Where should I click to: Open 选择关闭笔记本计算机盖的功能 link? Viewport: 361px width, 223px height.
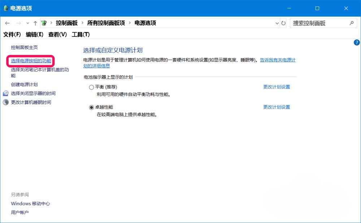40,73
